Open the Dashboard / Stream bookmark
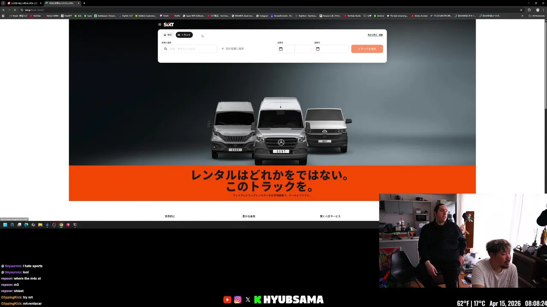Image resolution: width=547 pixels, height=307 pixels. (105, 16)
